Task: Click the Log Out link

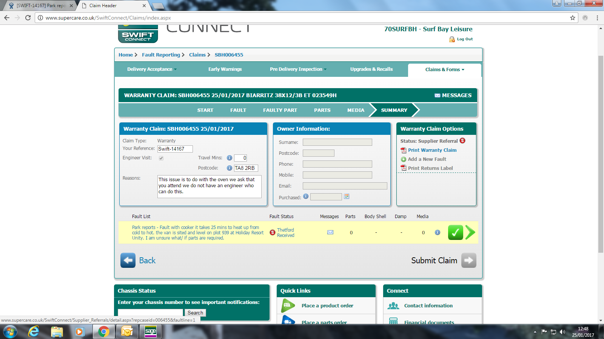Action: 464,39
